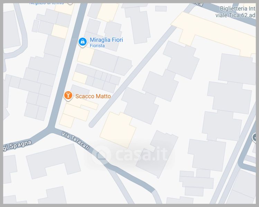Click the grey map pin at right edge
The image size is (259, 207).
coord(254,138)
